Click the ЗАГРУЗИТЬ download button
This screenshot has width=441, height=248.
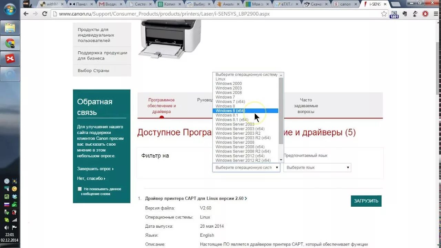tap(366, 201)
